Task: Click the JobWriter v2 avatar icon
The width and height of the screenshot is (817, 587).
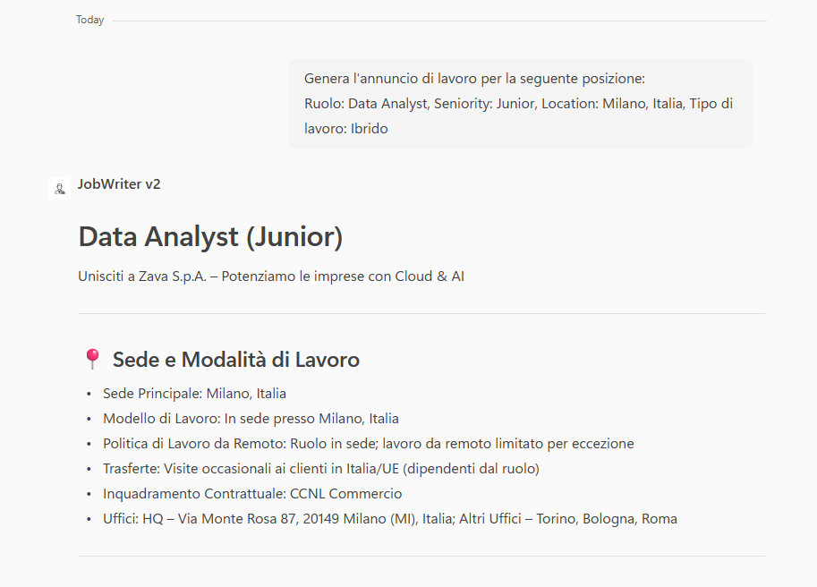Action: pyautogui.click(x=59, y=188)
